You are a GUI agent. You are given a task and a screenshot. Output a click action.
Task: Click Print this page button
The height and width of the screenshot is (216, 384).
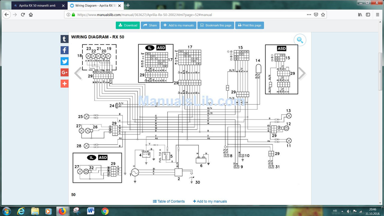[x=250, y=25]
